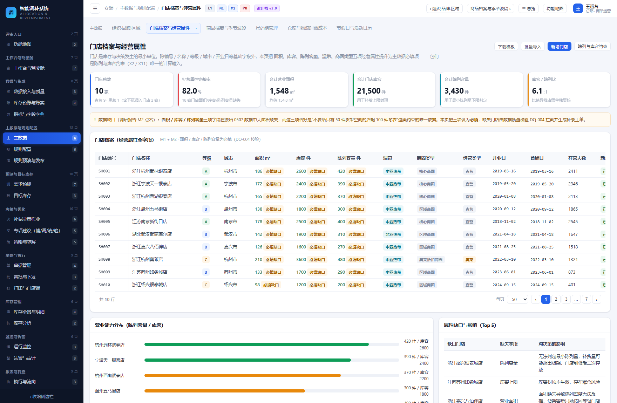617x403 pixels.
Task: Open 库存台账与账实 in sidebar
Action: [x=42, y=103]
